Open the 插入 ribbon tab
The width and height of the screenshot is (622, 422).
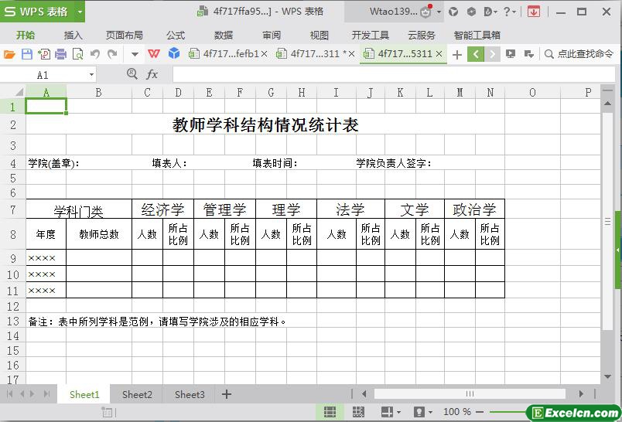(x=73, y=35)
